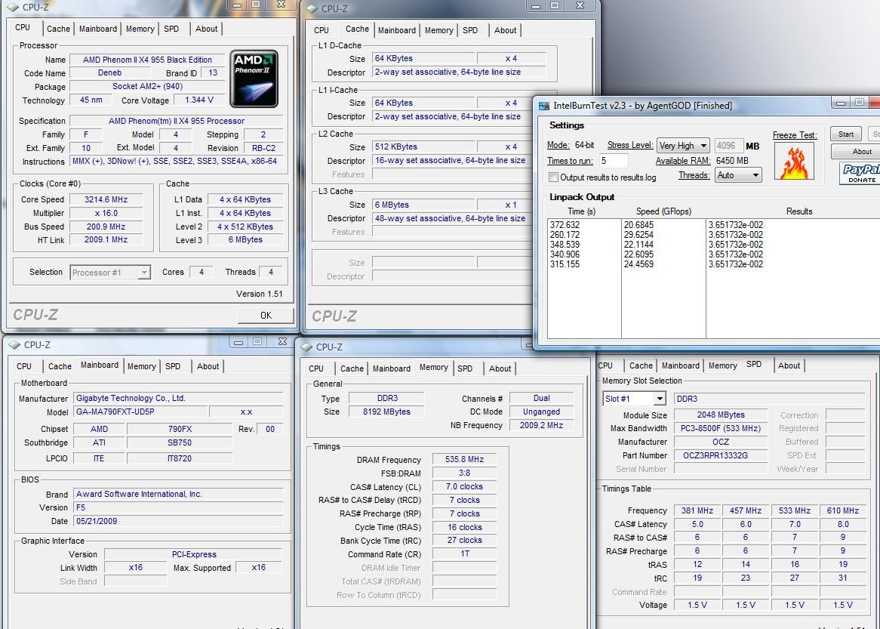
Task: Click the IntelBurnTest title bar icon
Action: (544, 106)
